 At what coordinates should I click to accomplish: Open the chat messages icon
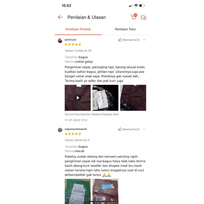(x=143, y=17)
